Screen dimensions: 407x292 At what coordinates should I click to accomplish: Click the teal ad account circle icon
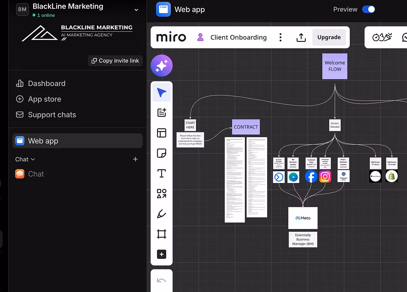pyautogui.click(x=293, y=177)
